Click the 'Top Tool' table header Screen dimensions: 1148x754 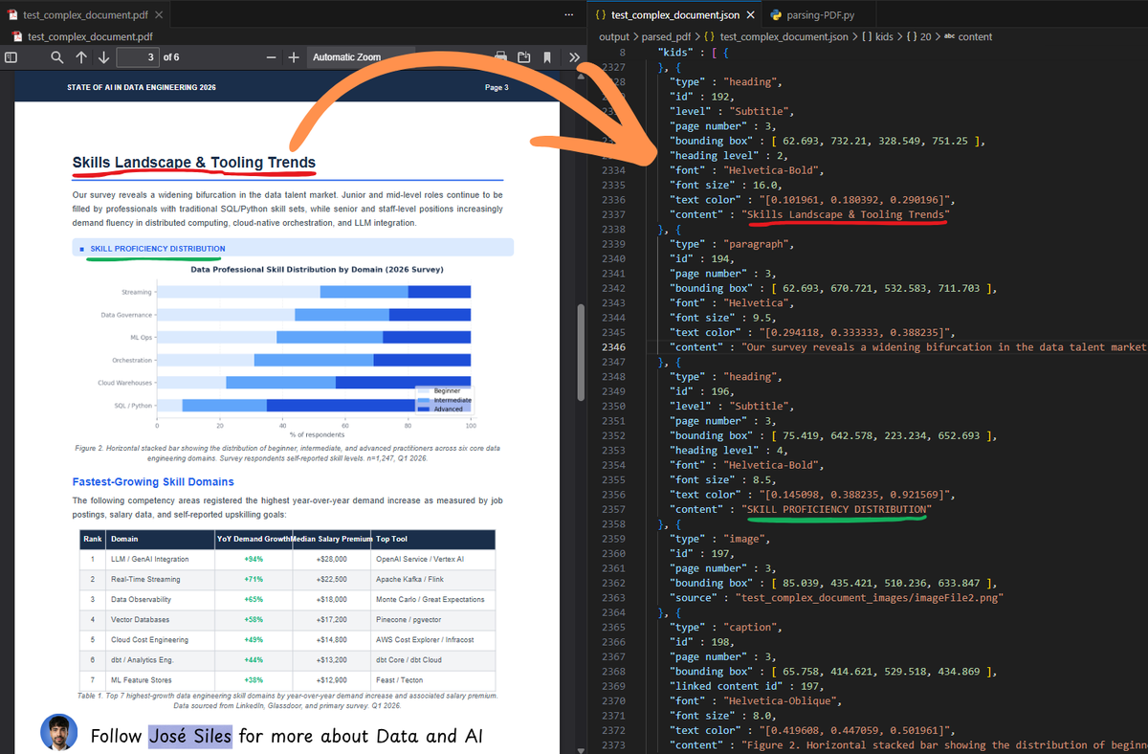click(x=392, y=539)
